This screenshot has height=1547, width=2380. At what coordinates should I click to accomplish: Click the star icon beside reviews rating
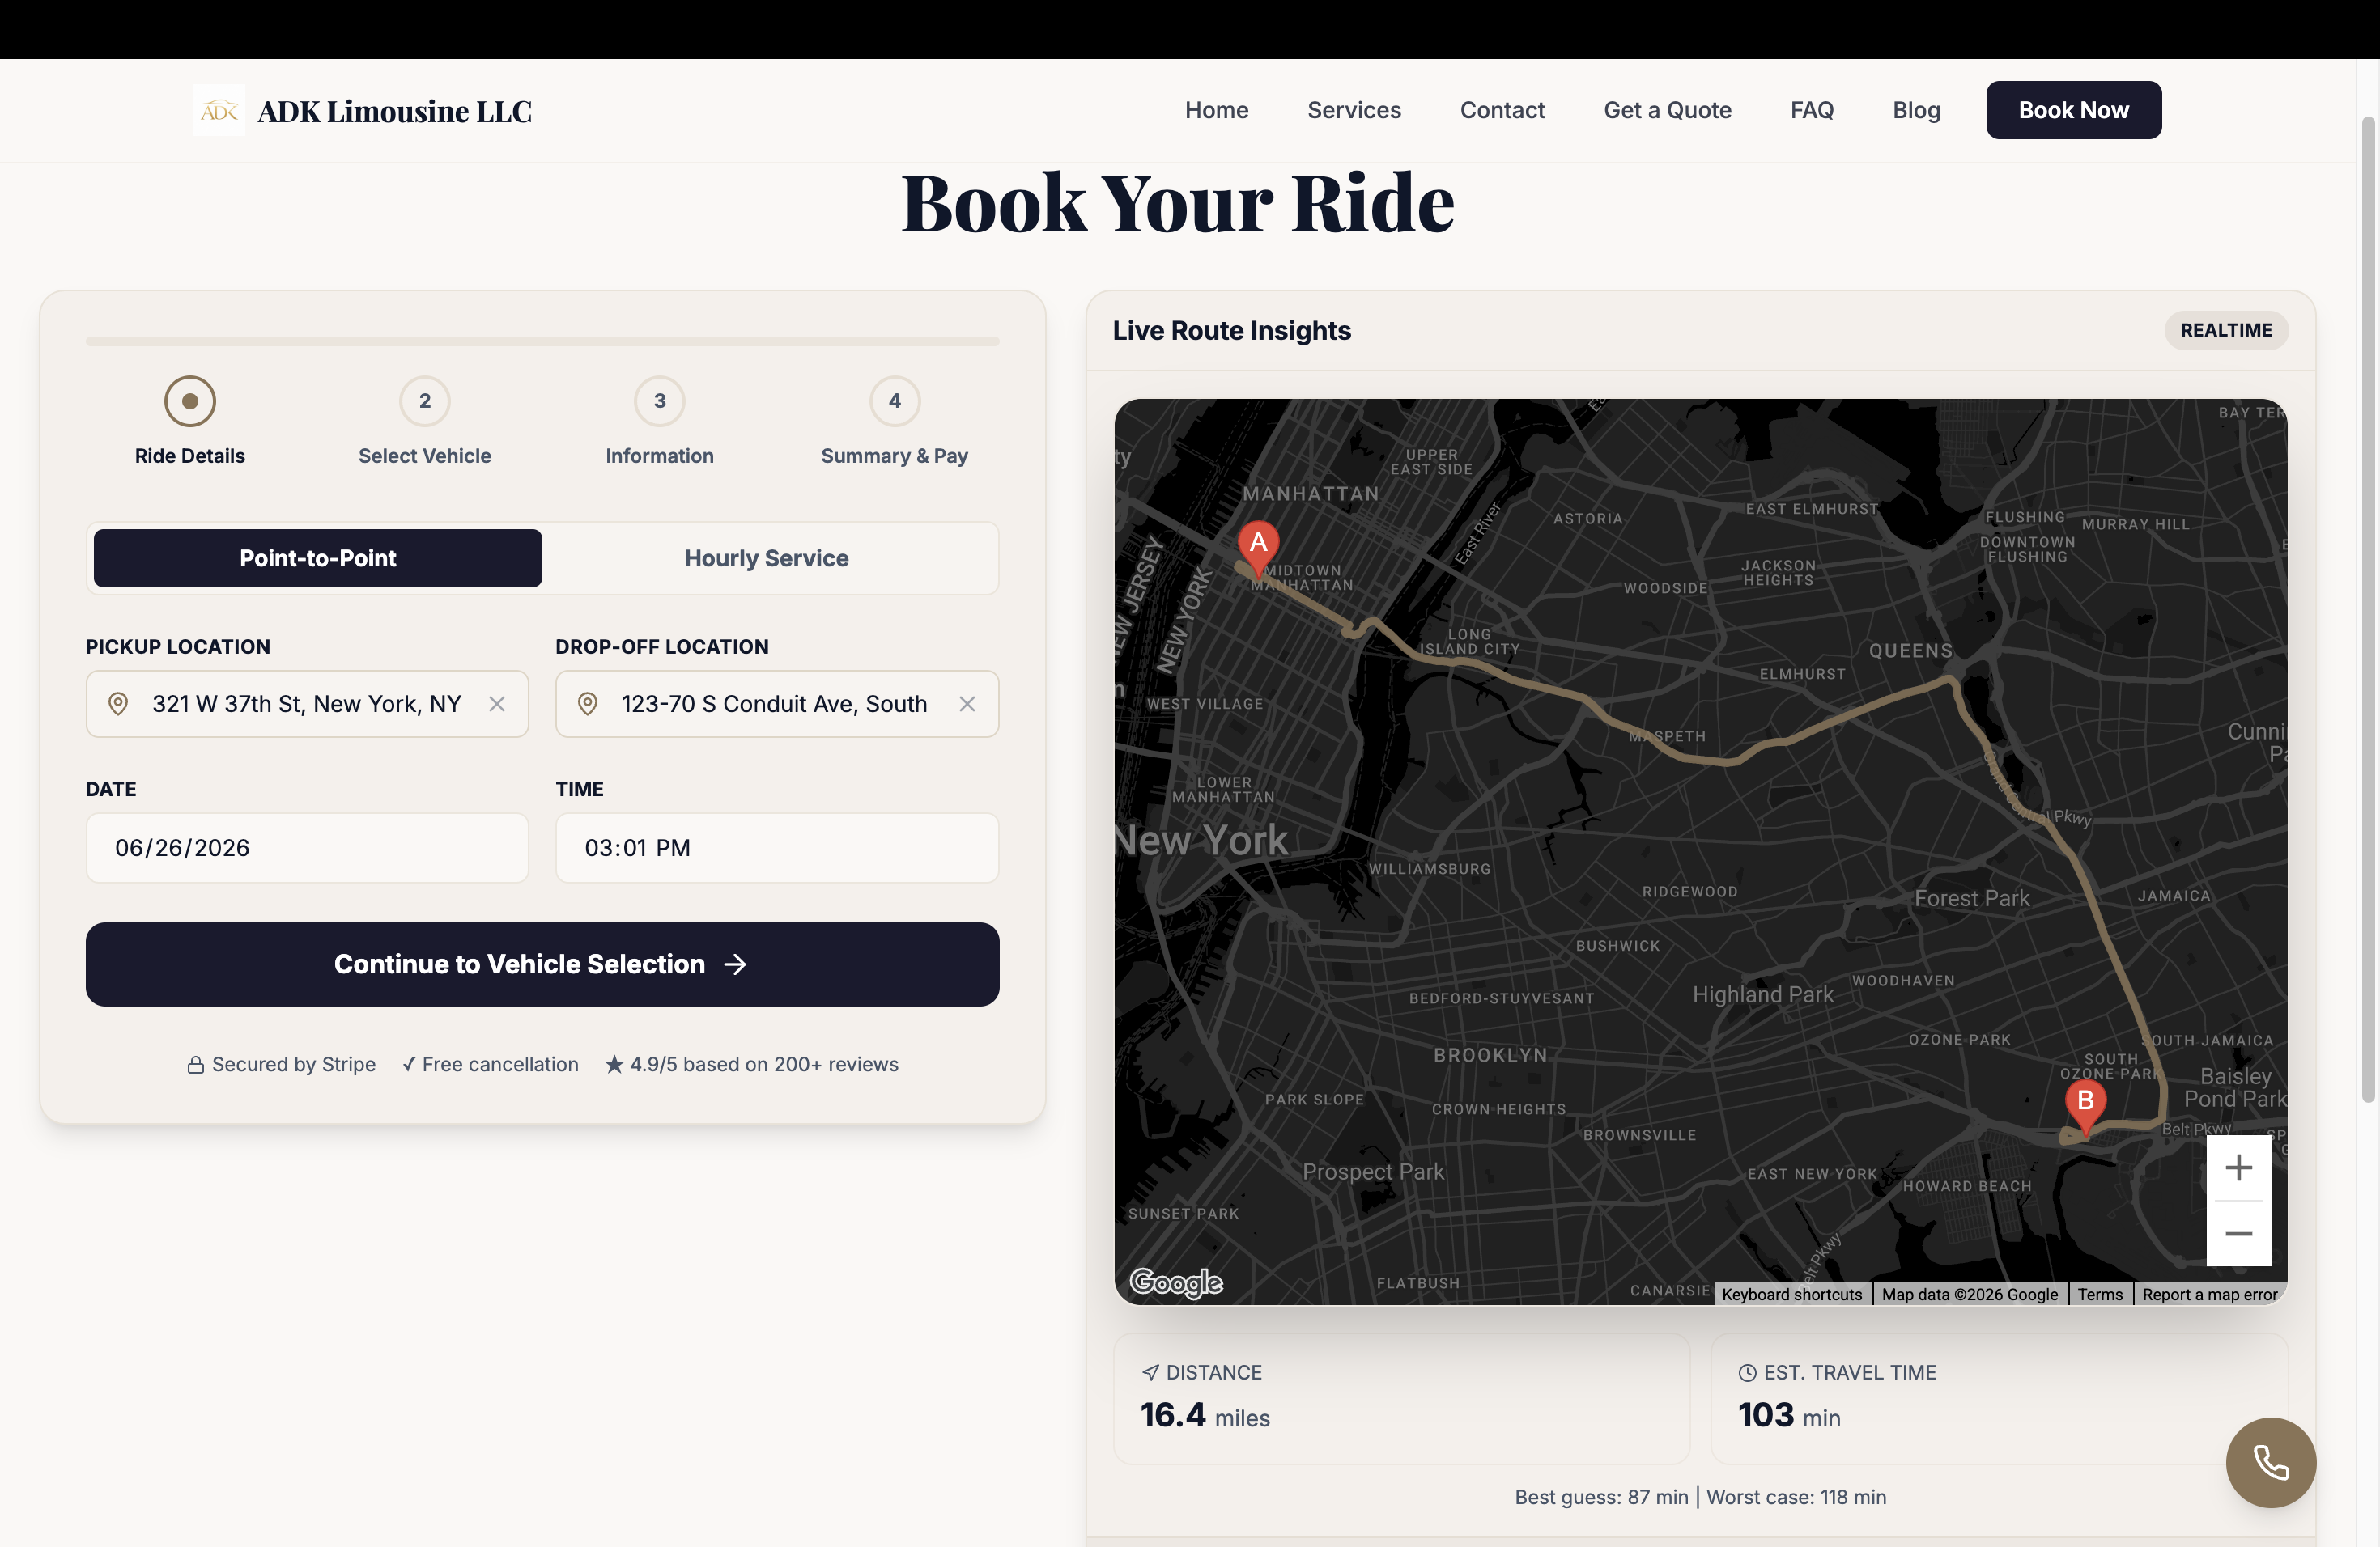coord(614,1064)
